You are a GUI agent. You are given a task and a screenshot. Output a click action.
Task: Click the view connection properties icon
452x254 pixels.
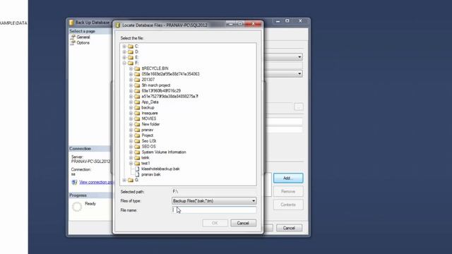coord(74,182)
